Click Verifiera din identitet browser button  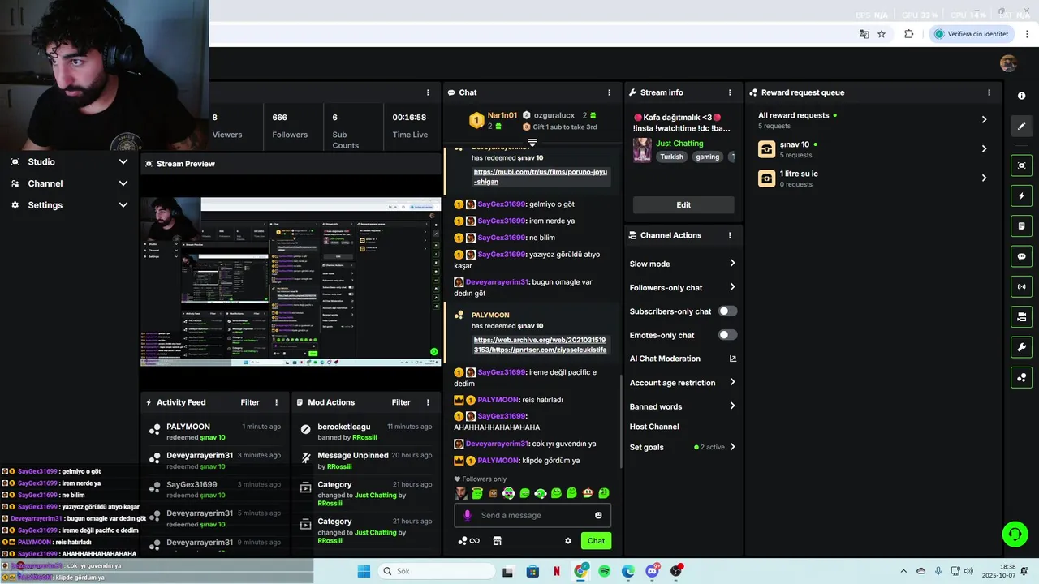coord(972,34)
